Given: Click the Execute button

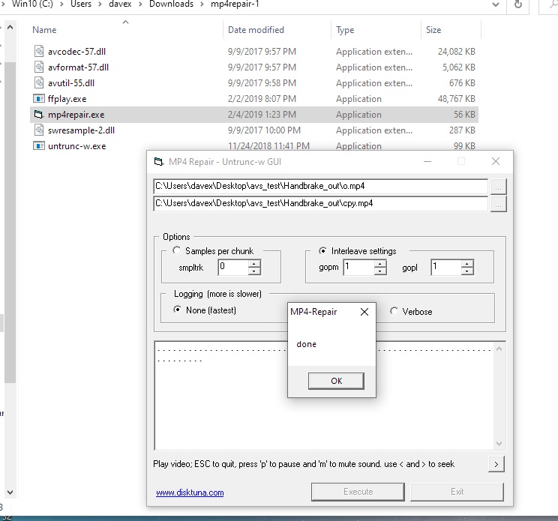Looking at the screenshot, I should pyautogui.click(x=358, y=492).
